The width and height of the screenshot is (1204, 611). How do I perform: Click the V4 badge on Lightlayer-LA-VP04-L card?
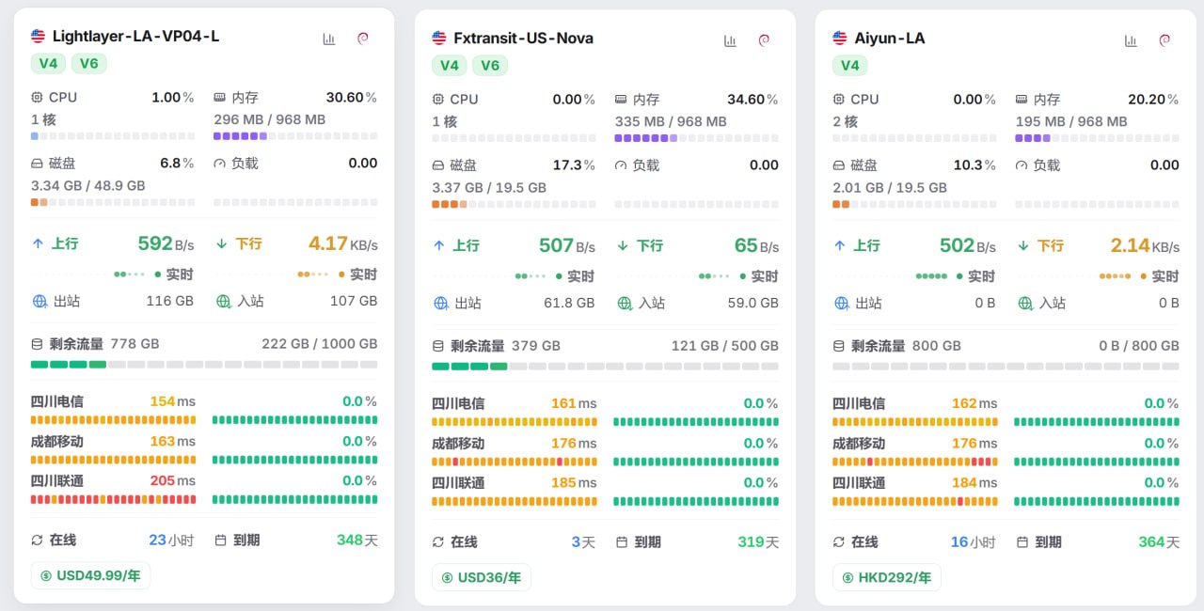48,63
